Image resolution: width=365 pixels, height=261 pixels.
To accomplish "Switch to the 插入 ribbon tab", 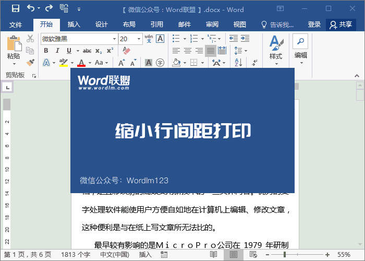I will coord(74,25).
